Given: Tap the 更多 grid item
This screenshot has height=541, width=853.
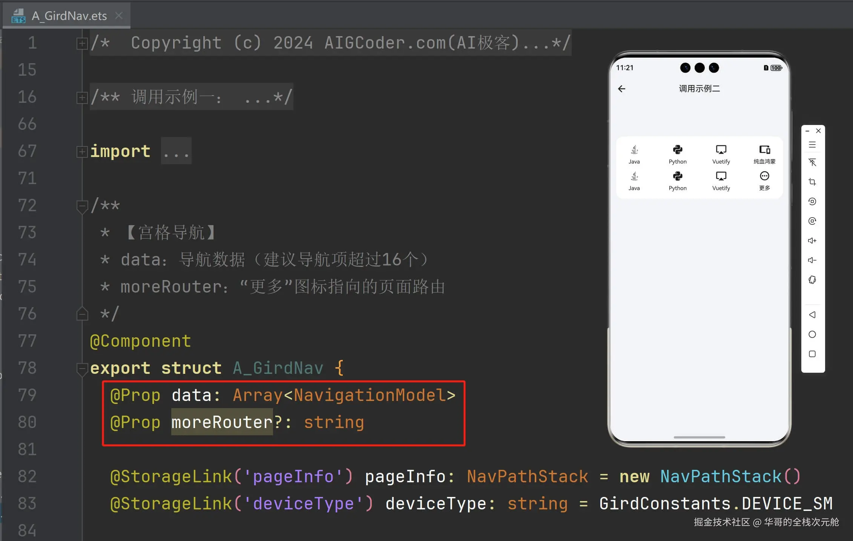Looking at the screenshot, I should coord(764,181).
